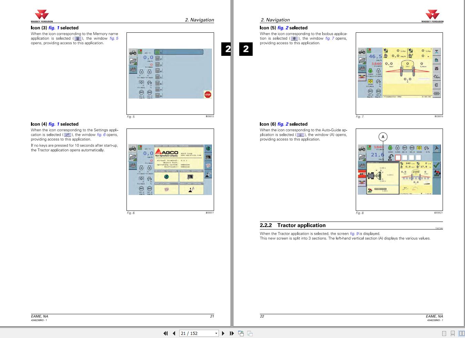
Task: Follow the fig. 7 link in Isobus paragraph
Action: 330,38
